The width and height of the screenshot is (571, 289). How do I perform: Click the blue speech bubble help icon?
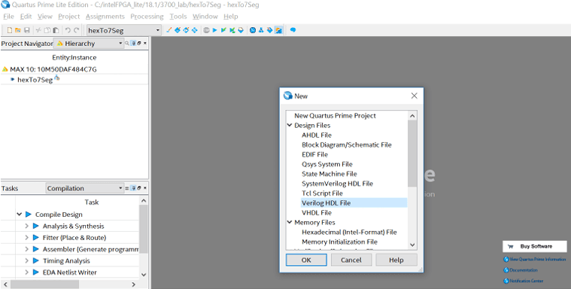pos(293,30)
